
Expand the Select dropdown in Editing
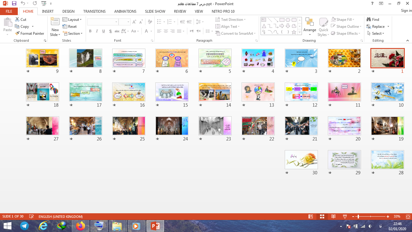tap(376, 34)
